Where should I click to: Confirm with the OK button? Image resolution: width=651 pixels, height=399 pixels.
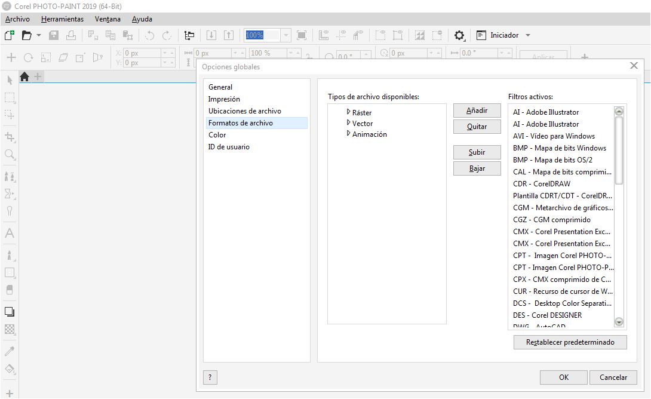click(x=563, y=377)
